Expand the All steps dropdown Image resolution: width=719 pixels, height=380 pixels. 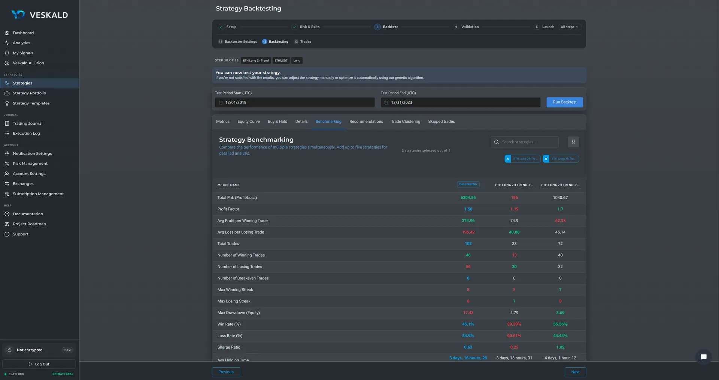569,27
